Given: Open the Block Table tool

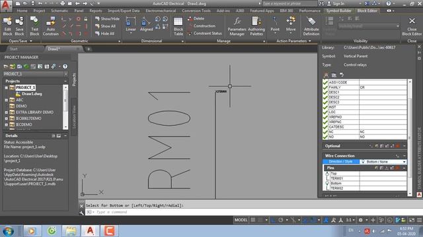Looking at the screenshot, I should 178,26.
